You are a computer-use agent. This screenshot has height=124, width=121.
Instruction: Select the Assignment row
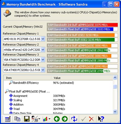(58, 96)
